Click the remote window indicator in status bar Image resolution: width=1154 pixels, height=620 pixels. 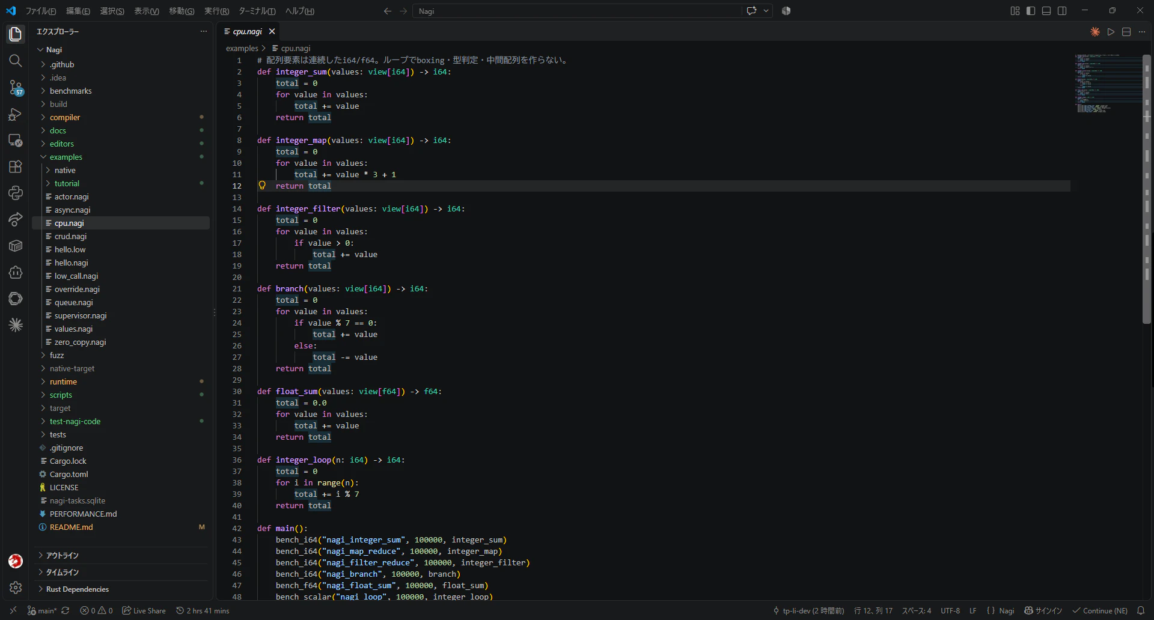13,610
